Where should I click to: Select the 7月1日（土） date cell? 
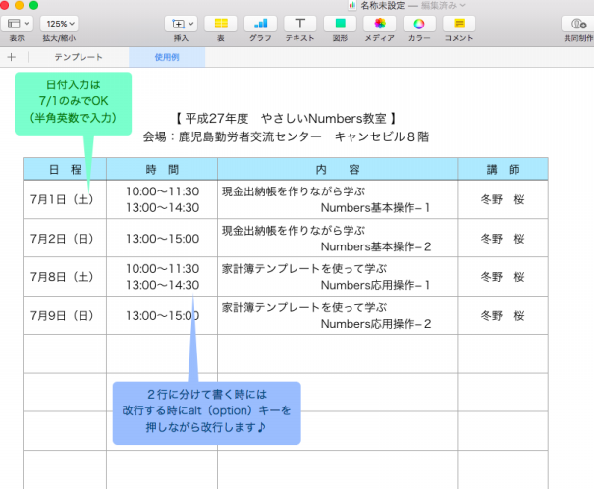(x=65, y=199)
